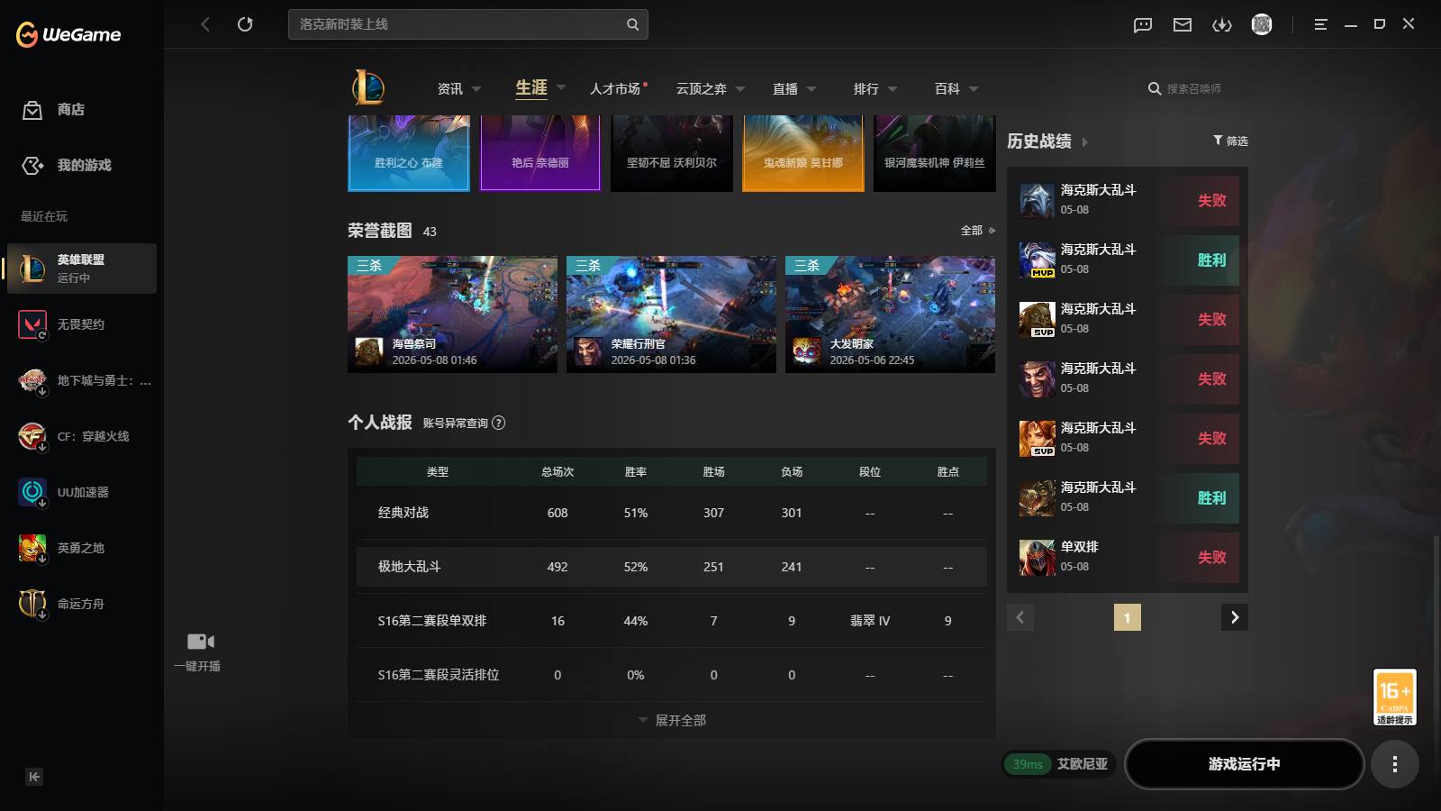Go to next match history page
Viewport: 1441px width, 811px height.
(x=1235, y=617)
